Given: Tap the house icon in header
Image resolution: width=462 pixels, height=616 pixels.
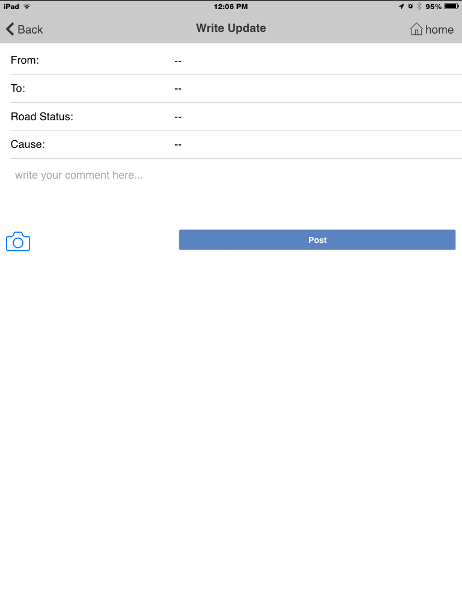Looking at the screenshot, I should [416, 29].
